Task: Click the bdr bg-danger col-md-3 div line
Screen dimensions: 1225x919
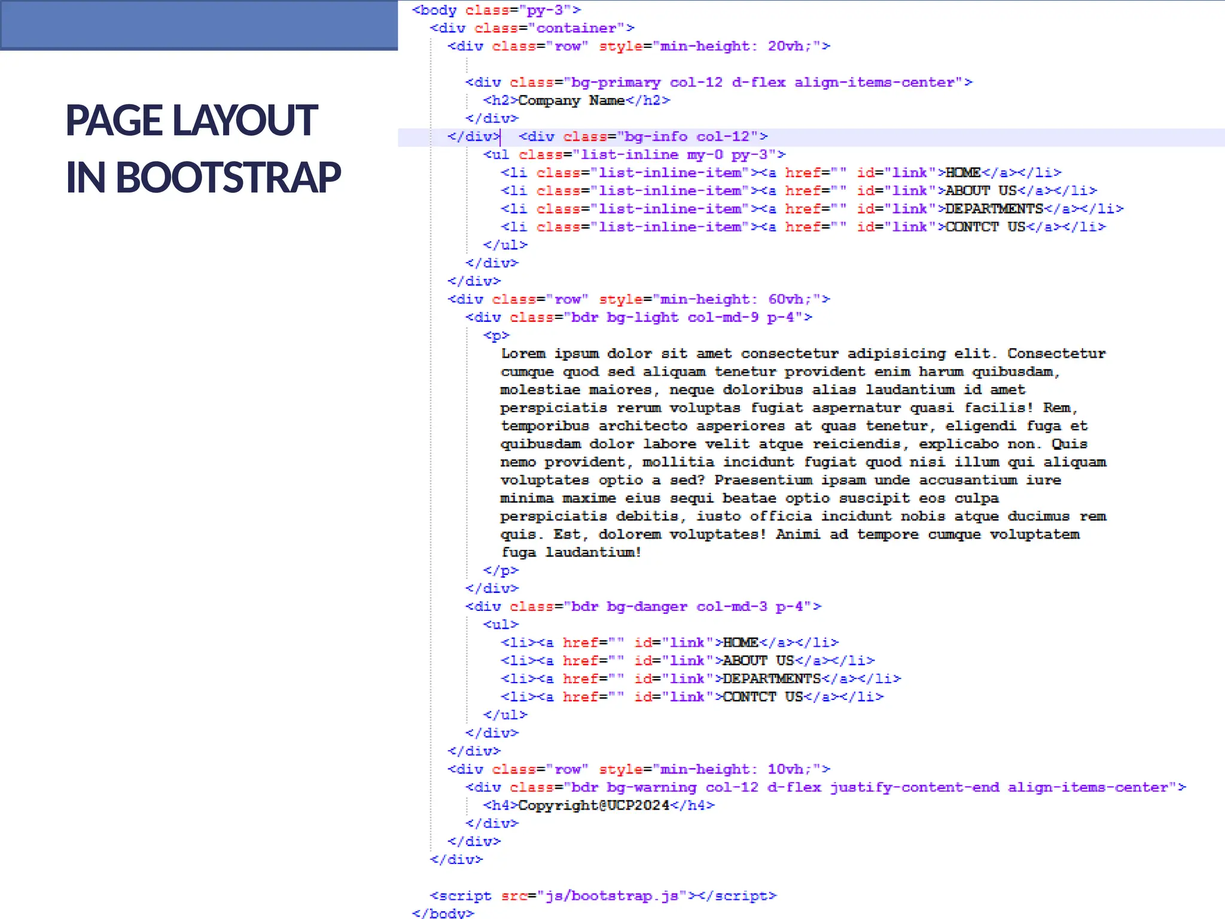Action: click(644, 607)
